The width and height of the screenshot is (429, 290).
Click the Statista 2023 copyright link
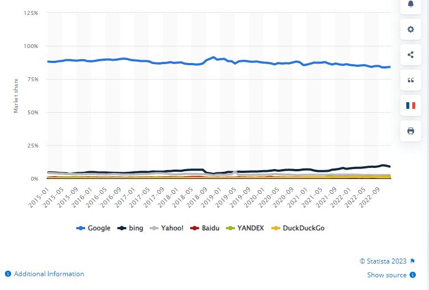383,261
